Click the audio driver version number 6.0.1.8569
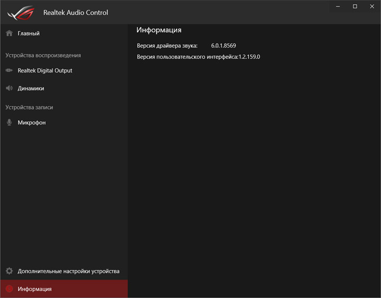 223,46
